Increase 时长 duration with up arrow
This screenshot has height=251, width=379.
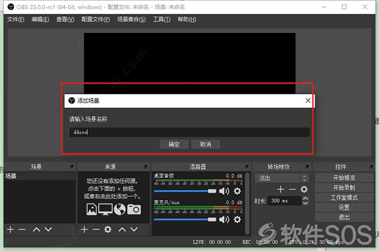tap(305, 199)
